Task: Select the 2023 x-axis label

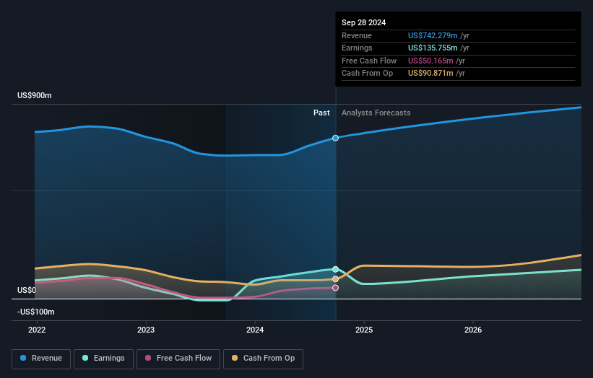Action: 146,330
